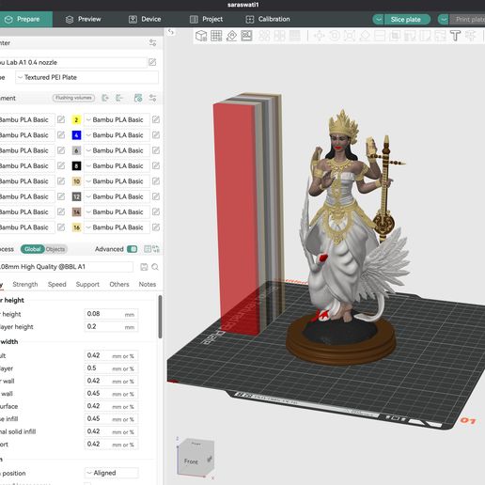This screenshot has height=485, width=485.
Task: Click the Flushing volumes button
Action: pos(73,98)
